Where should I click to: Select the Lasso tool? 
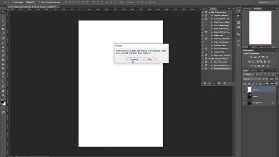pyautogui.click(x=3, y=20)
